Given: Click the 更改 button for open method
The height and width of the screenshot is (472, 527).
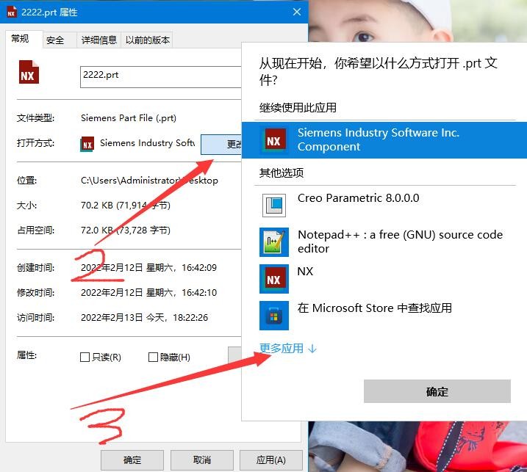Looking at the screenshot, I should (222, 145).
